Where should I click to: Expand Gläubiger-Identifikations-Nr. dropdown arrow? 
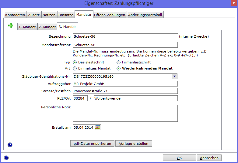[x=175, y=76]
